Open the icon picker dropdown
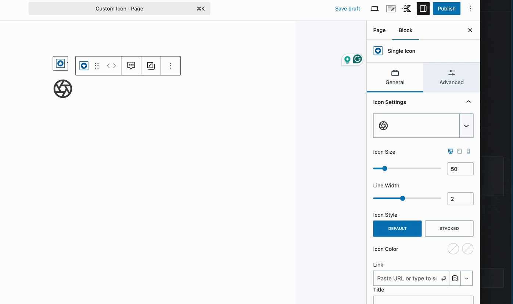The height and width of the screenshot is (304, 513). 466,125
